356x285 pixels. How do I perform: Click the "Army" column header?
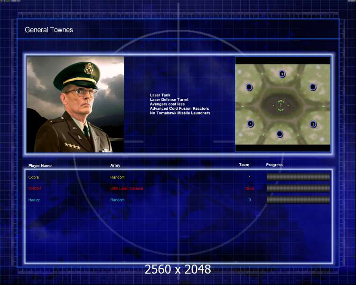pyautogui.click(x=115, y=165)
